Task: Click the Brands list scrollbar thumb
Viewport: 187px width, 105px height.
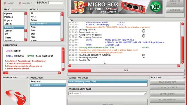Action: coord(26,30)
